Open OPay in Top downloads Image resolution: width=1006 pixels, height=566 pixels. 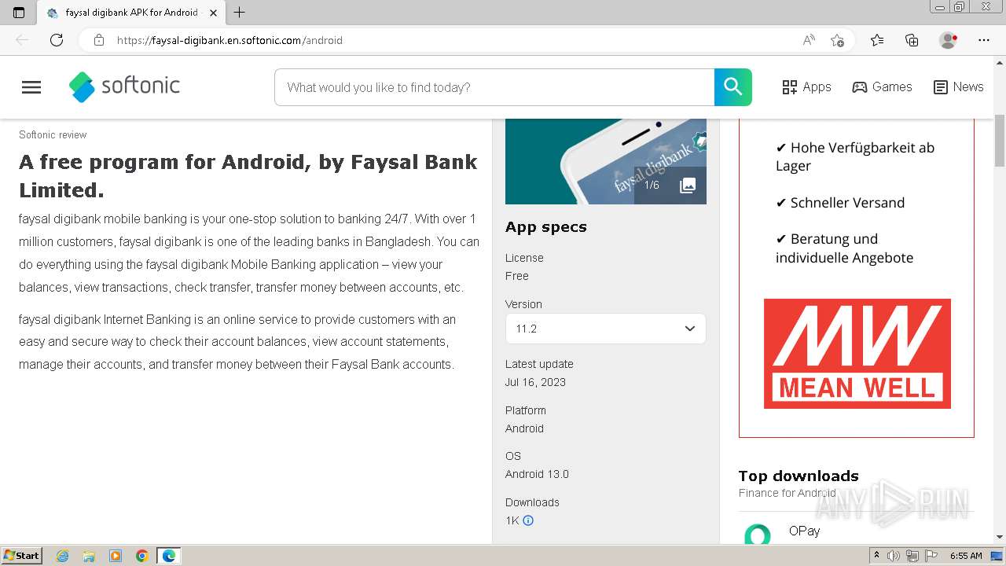click(x=804, y=531)
